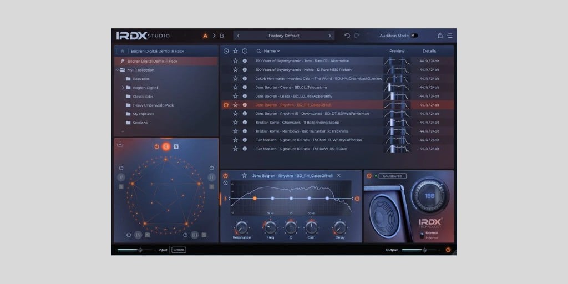The height and width of the screenshot is (284, 568).
Task: Toggle Audition Mode switch
Action: pyautogui.click(x=414, y=35)
